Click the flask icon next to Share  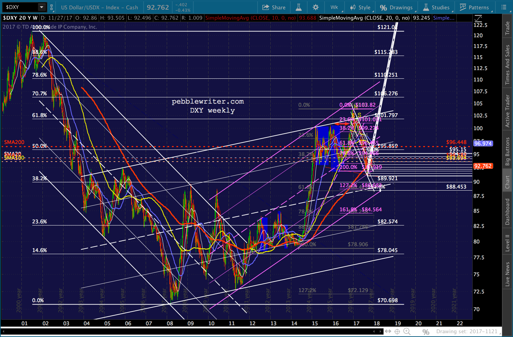coord(299,7)
